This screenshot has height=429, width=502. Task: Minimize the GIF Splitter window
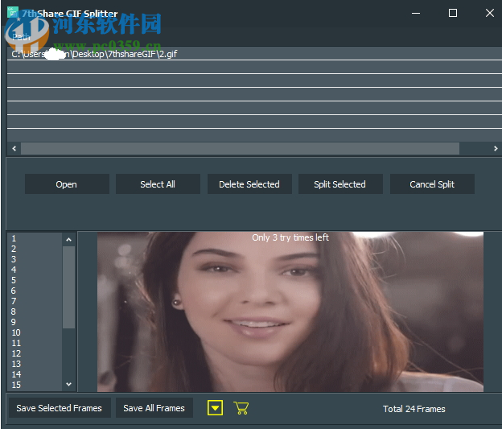coord(416,13)
